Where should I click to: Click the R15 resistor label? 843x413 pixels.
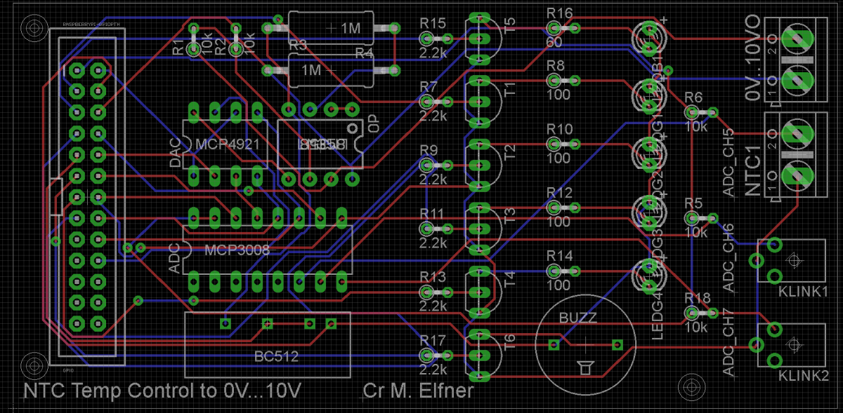click(433, 23)
